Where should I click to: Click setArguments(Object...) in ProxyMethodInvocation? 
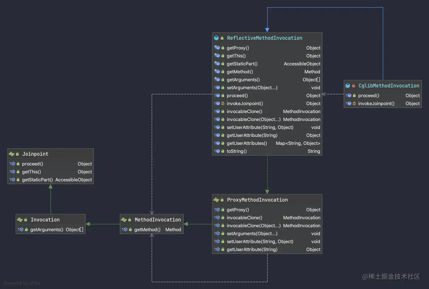pos(252,233)
